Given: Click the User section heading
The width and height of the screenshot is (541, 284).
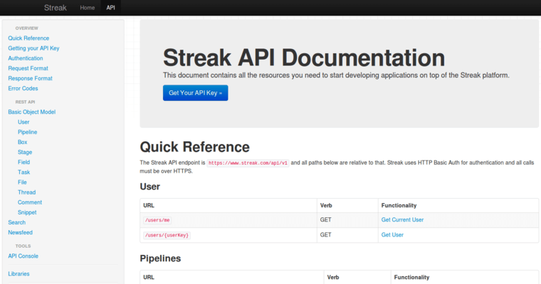Looking at the screenshot, I should point(149,187).
